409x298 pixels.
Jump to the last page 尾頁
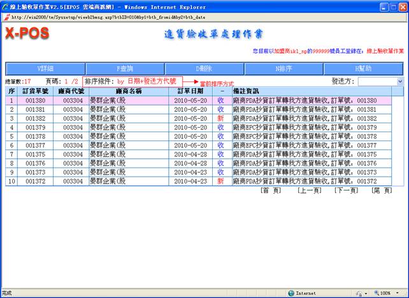382,190
